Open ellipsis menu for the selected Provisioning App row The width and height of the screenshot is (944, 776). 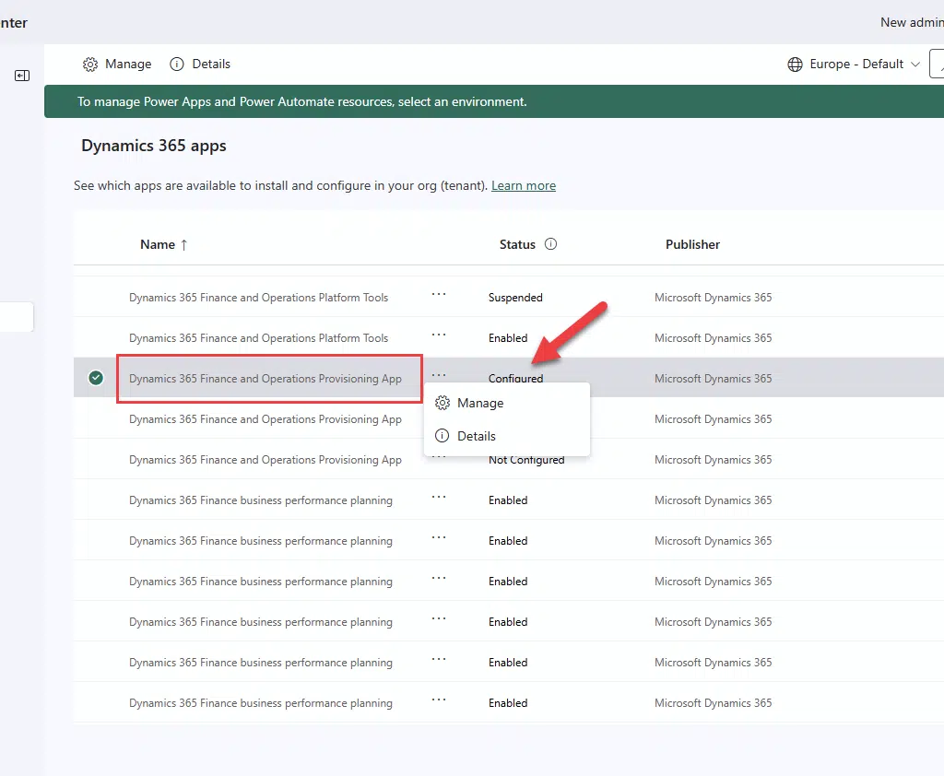(439, 376)
